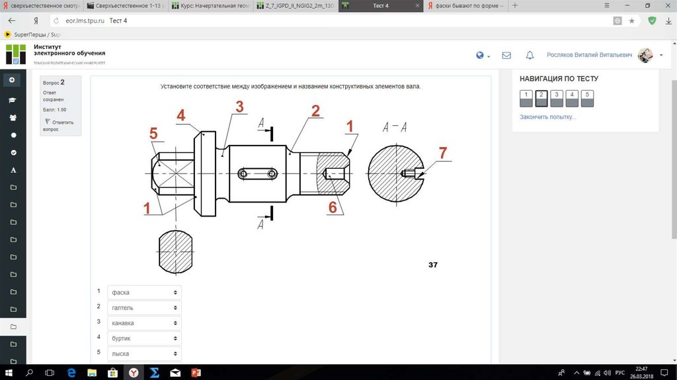677x380 pixels.
Task: Open the notifications bell icon
Action: click(530, 56)
